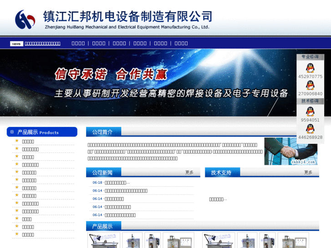Open the 技术支持 section tab
This screenshot has height=248, width=331.
(x=222, y=172)
